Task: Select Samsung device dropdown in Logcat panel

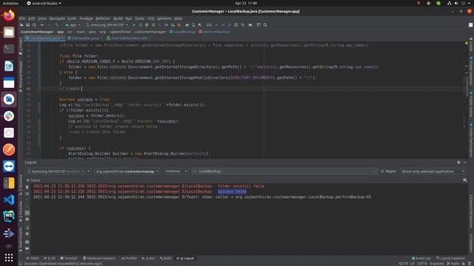Action: pyautogui.click(x=59, y=171)
